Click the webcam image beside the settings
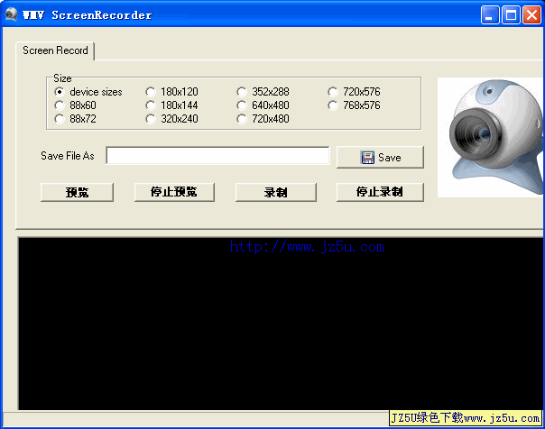The image size is (545, 429). click(490, 138)
